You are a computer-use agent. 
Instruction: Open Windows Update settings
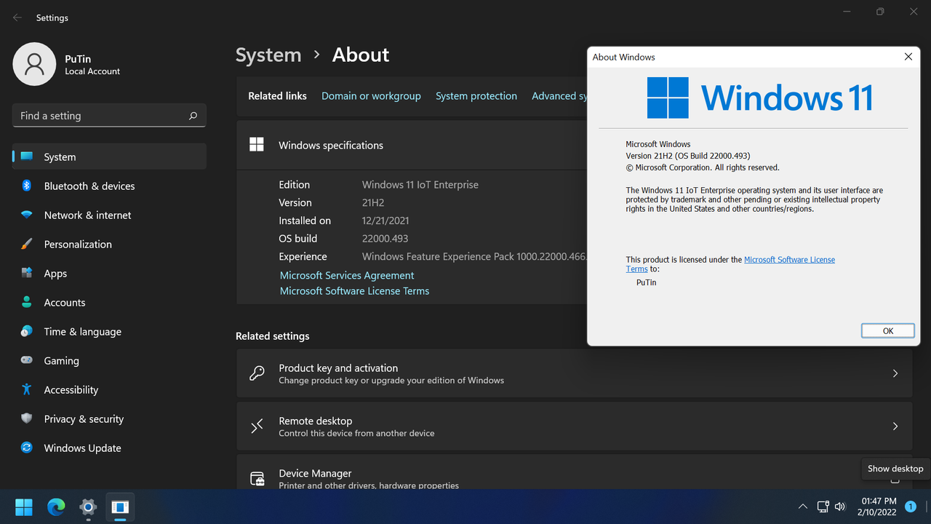click(x=109, y=448)
